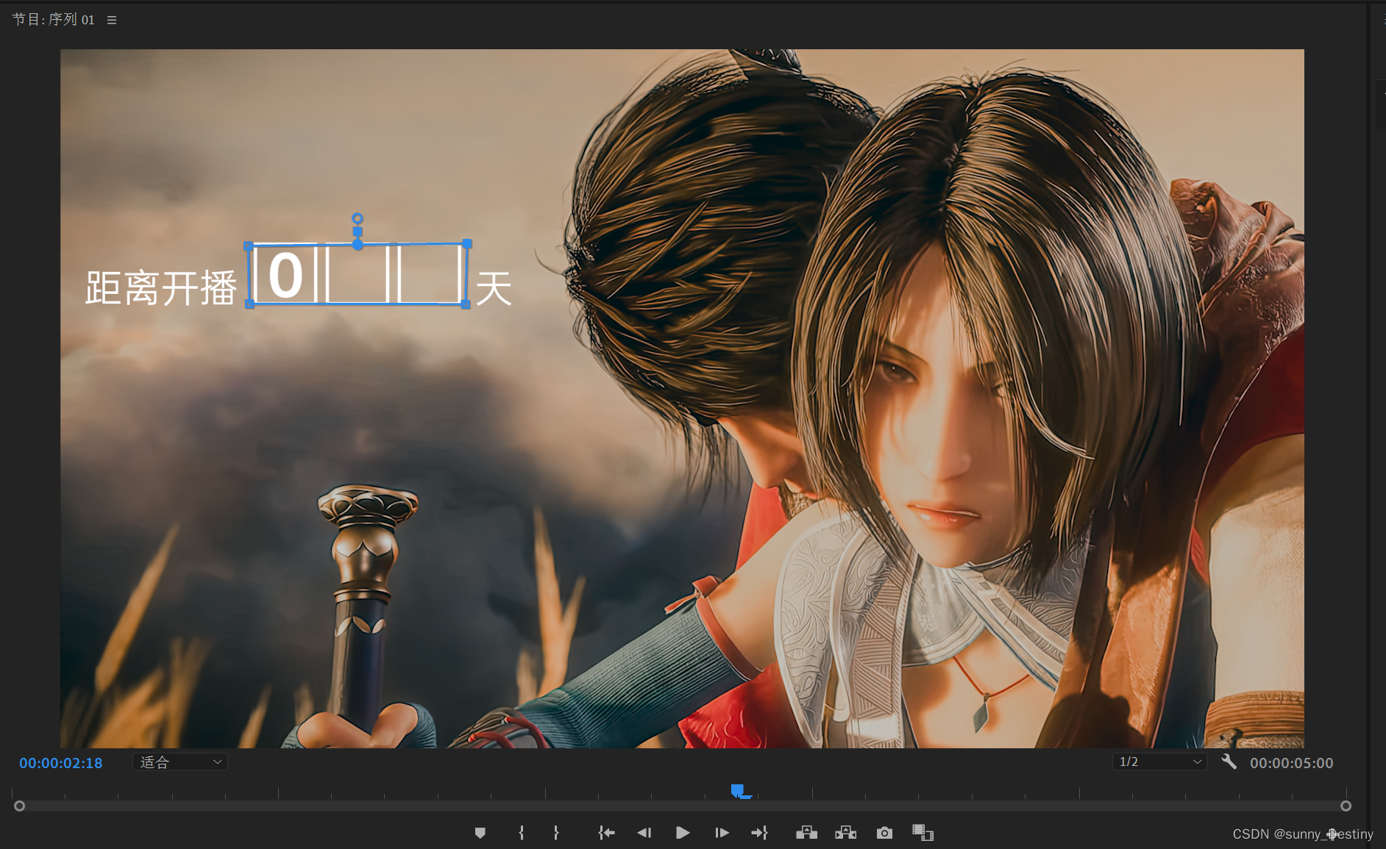
Task: Click the 距离开播 text in the preview
Action: point(161,287)
